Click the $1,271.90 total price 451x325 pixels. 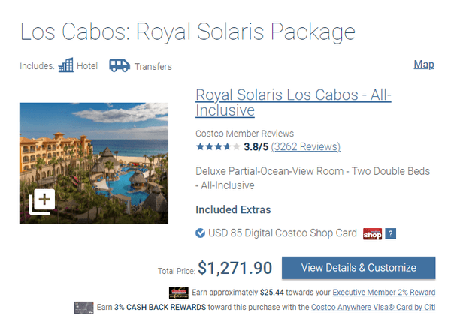point(235,268)
